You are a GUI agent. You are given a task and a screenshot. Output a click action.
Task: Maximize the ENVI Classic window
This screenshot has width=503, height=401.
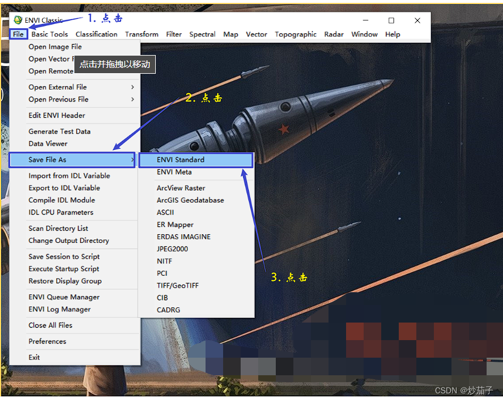point(391,20)
